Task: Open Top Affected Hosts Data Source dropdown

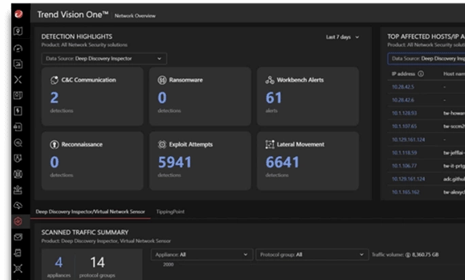Action: (x=426, y=58)
